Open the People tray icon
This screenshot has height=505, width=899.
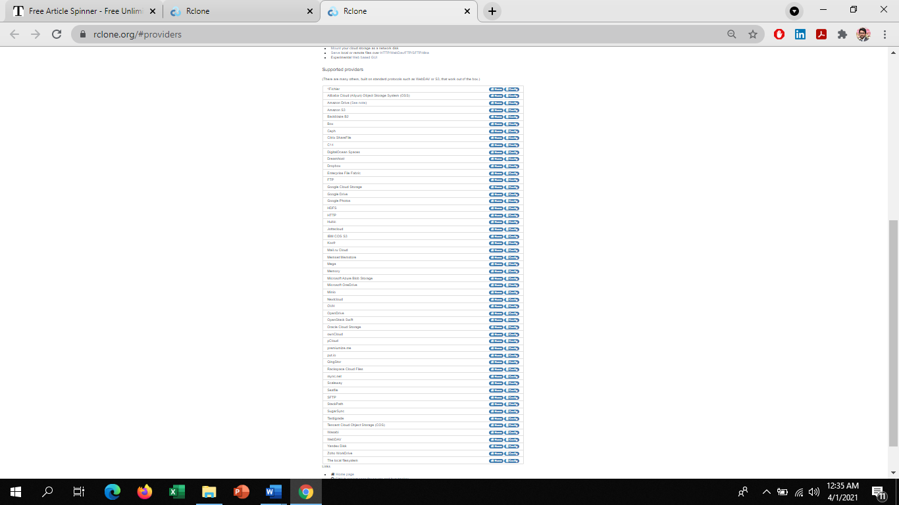coord(743,492)
